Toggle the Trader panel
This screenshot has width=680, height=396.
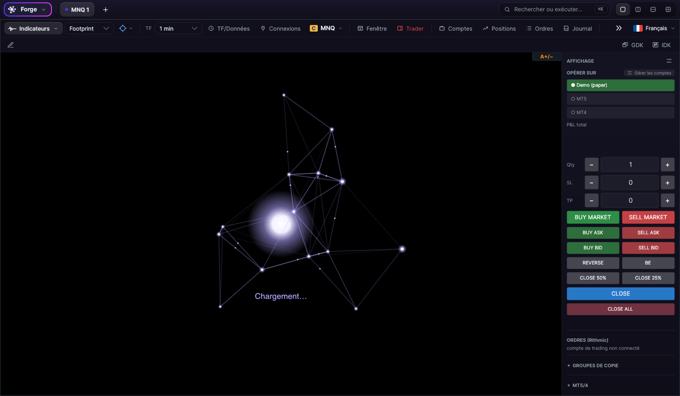click(410, 28)
